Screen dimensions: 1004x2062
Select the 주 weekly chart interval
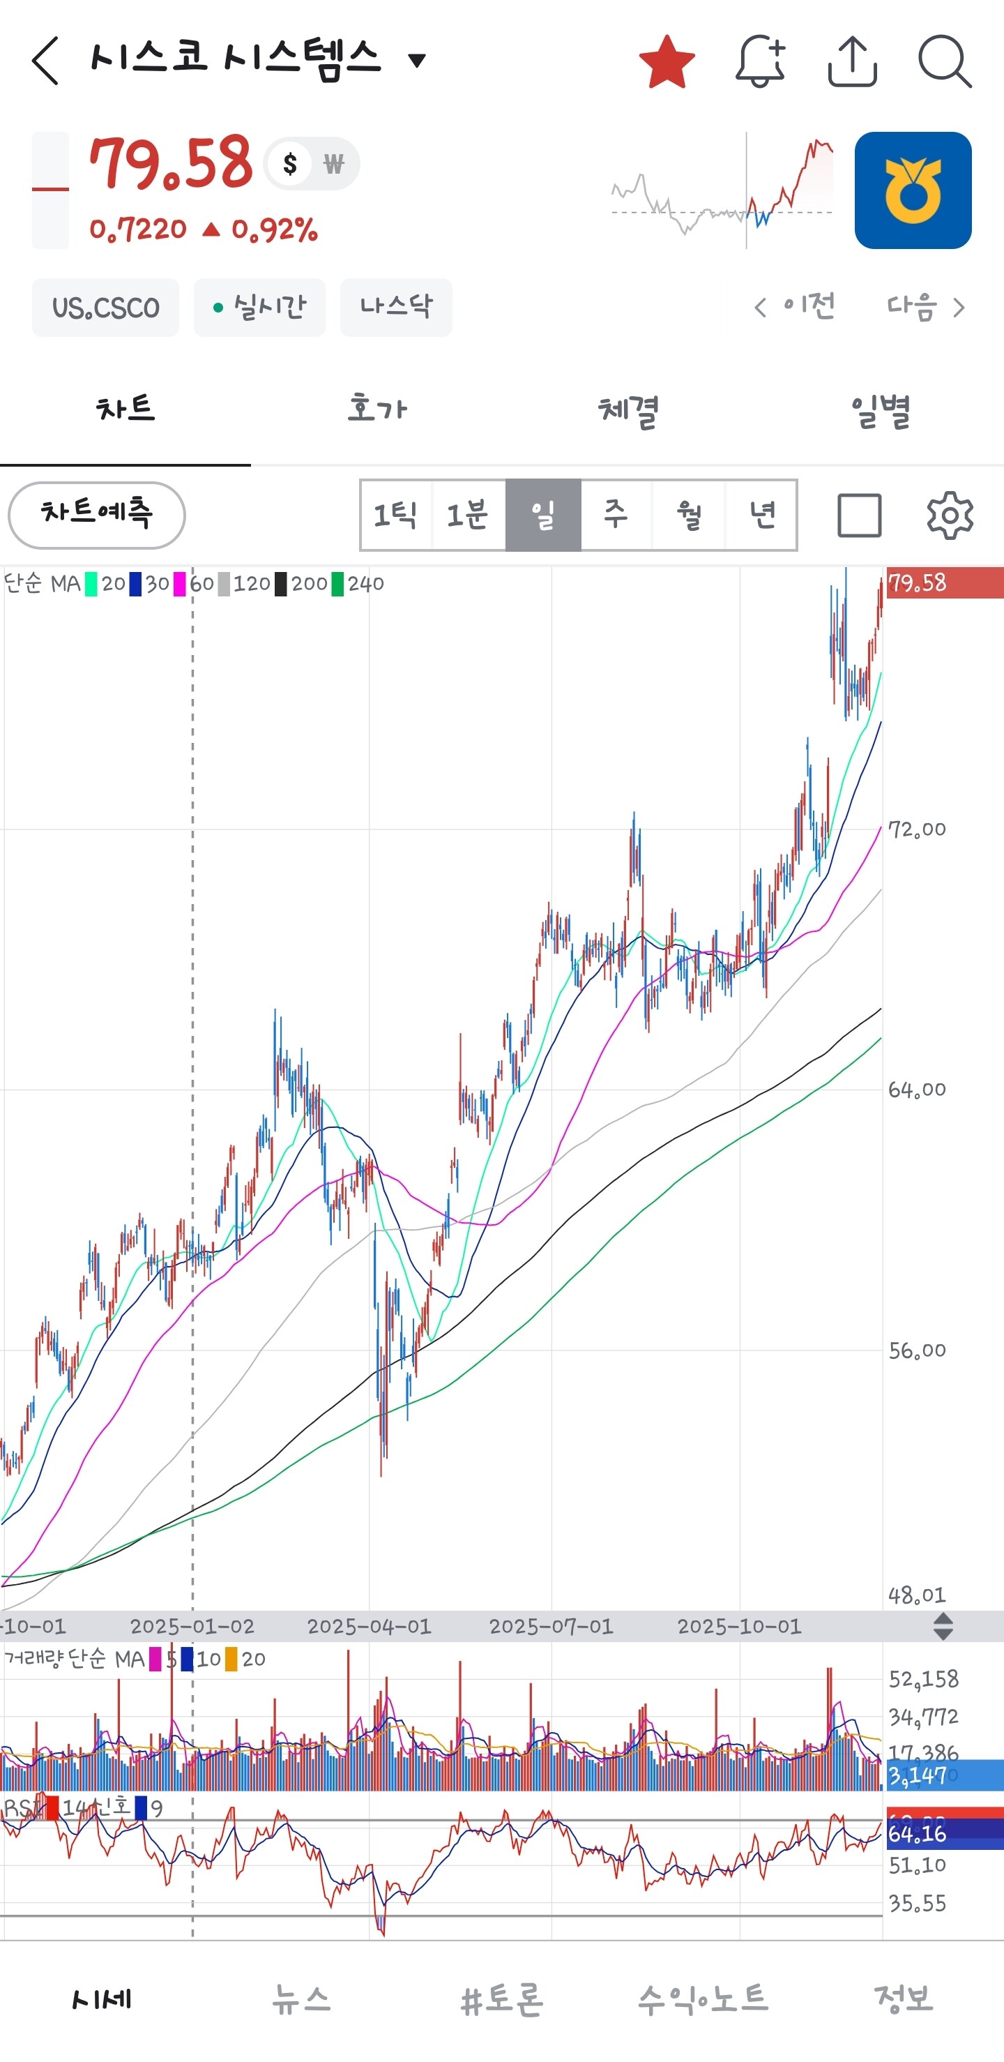[616, 515]
